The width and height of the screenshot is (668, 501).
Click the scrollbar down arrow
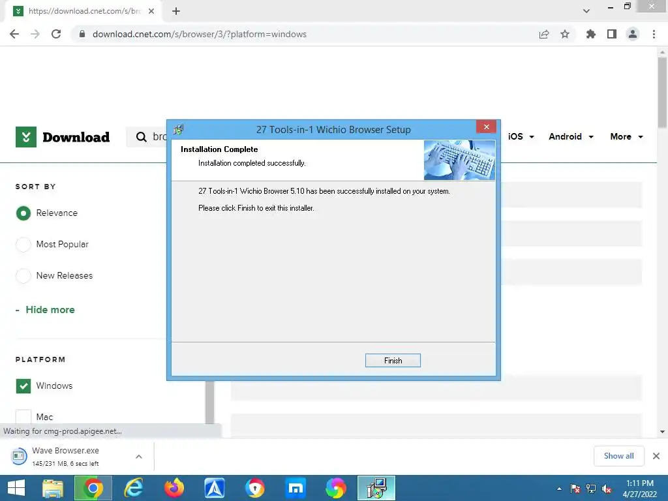click(662, 432)
